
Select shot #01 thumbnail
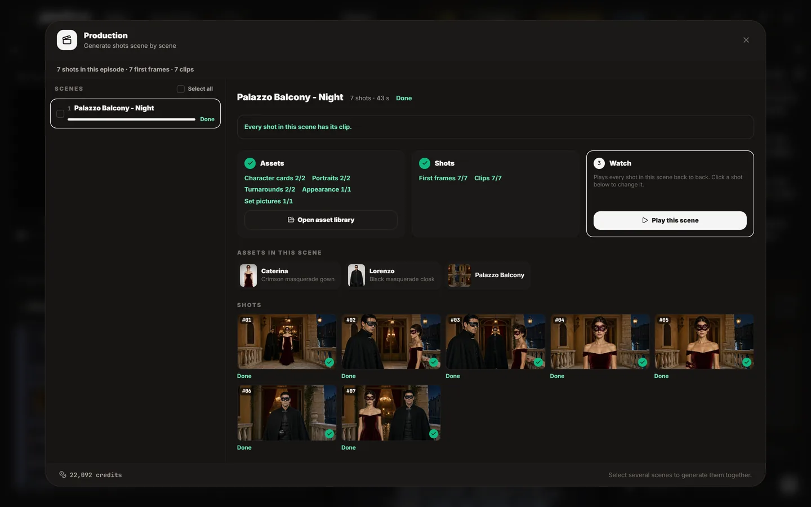287,341
